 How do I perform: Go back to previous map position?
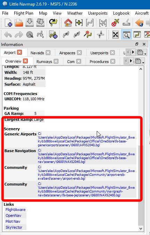pyautogui.click(x=139, y=23)
